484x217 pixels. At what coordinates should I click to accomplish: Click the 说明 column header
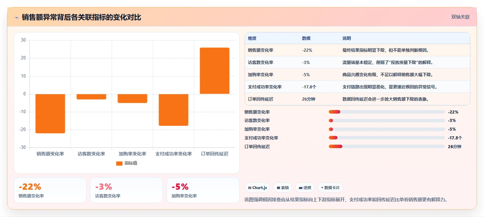(347, 38)
